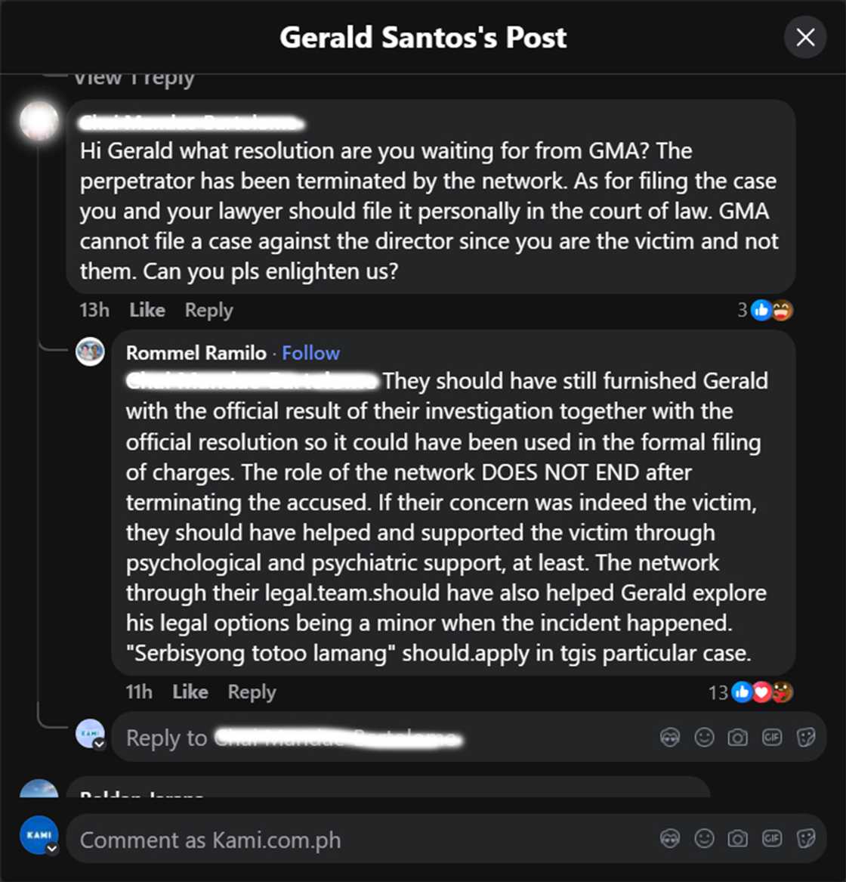Open the emoji picker in the reply field
Screen dimensions: 846x882
click(703, 737)
